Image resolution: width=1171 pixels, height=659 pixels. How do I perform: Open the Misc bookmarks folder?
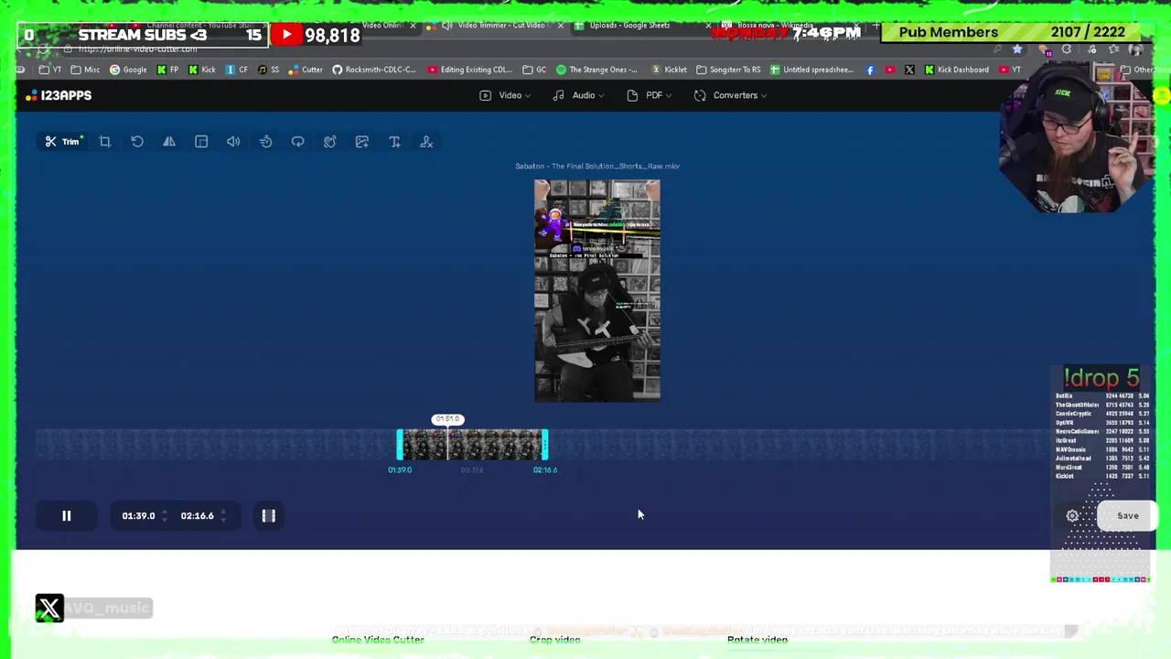(85, 70)
